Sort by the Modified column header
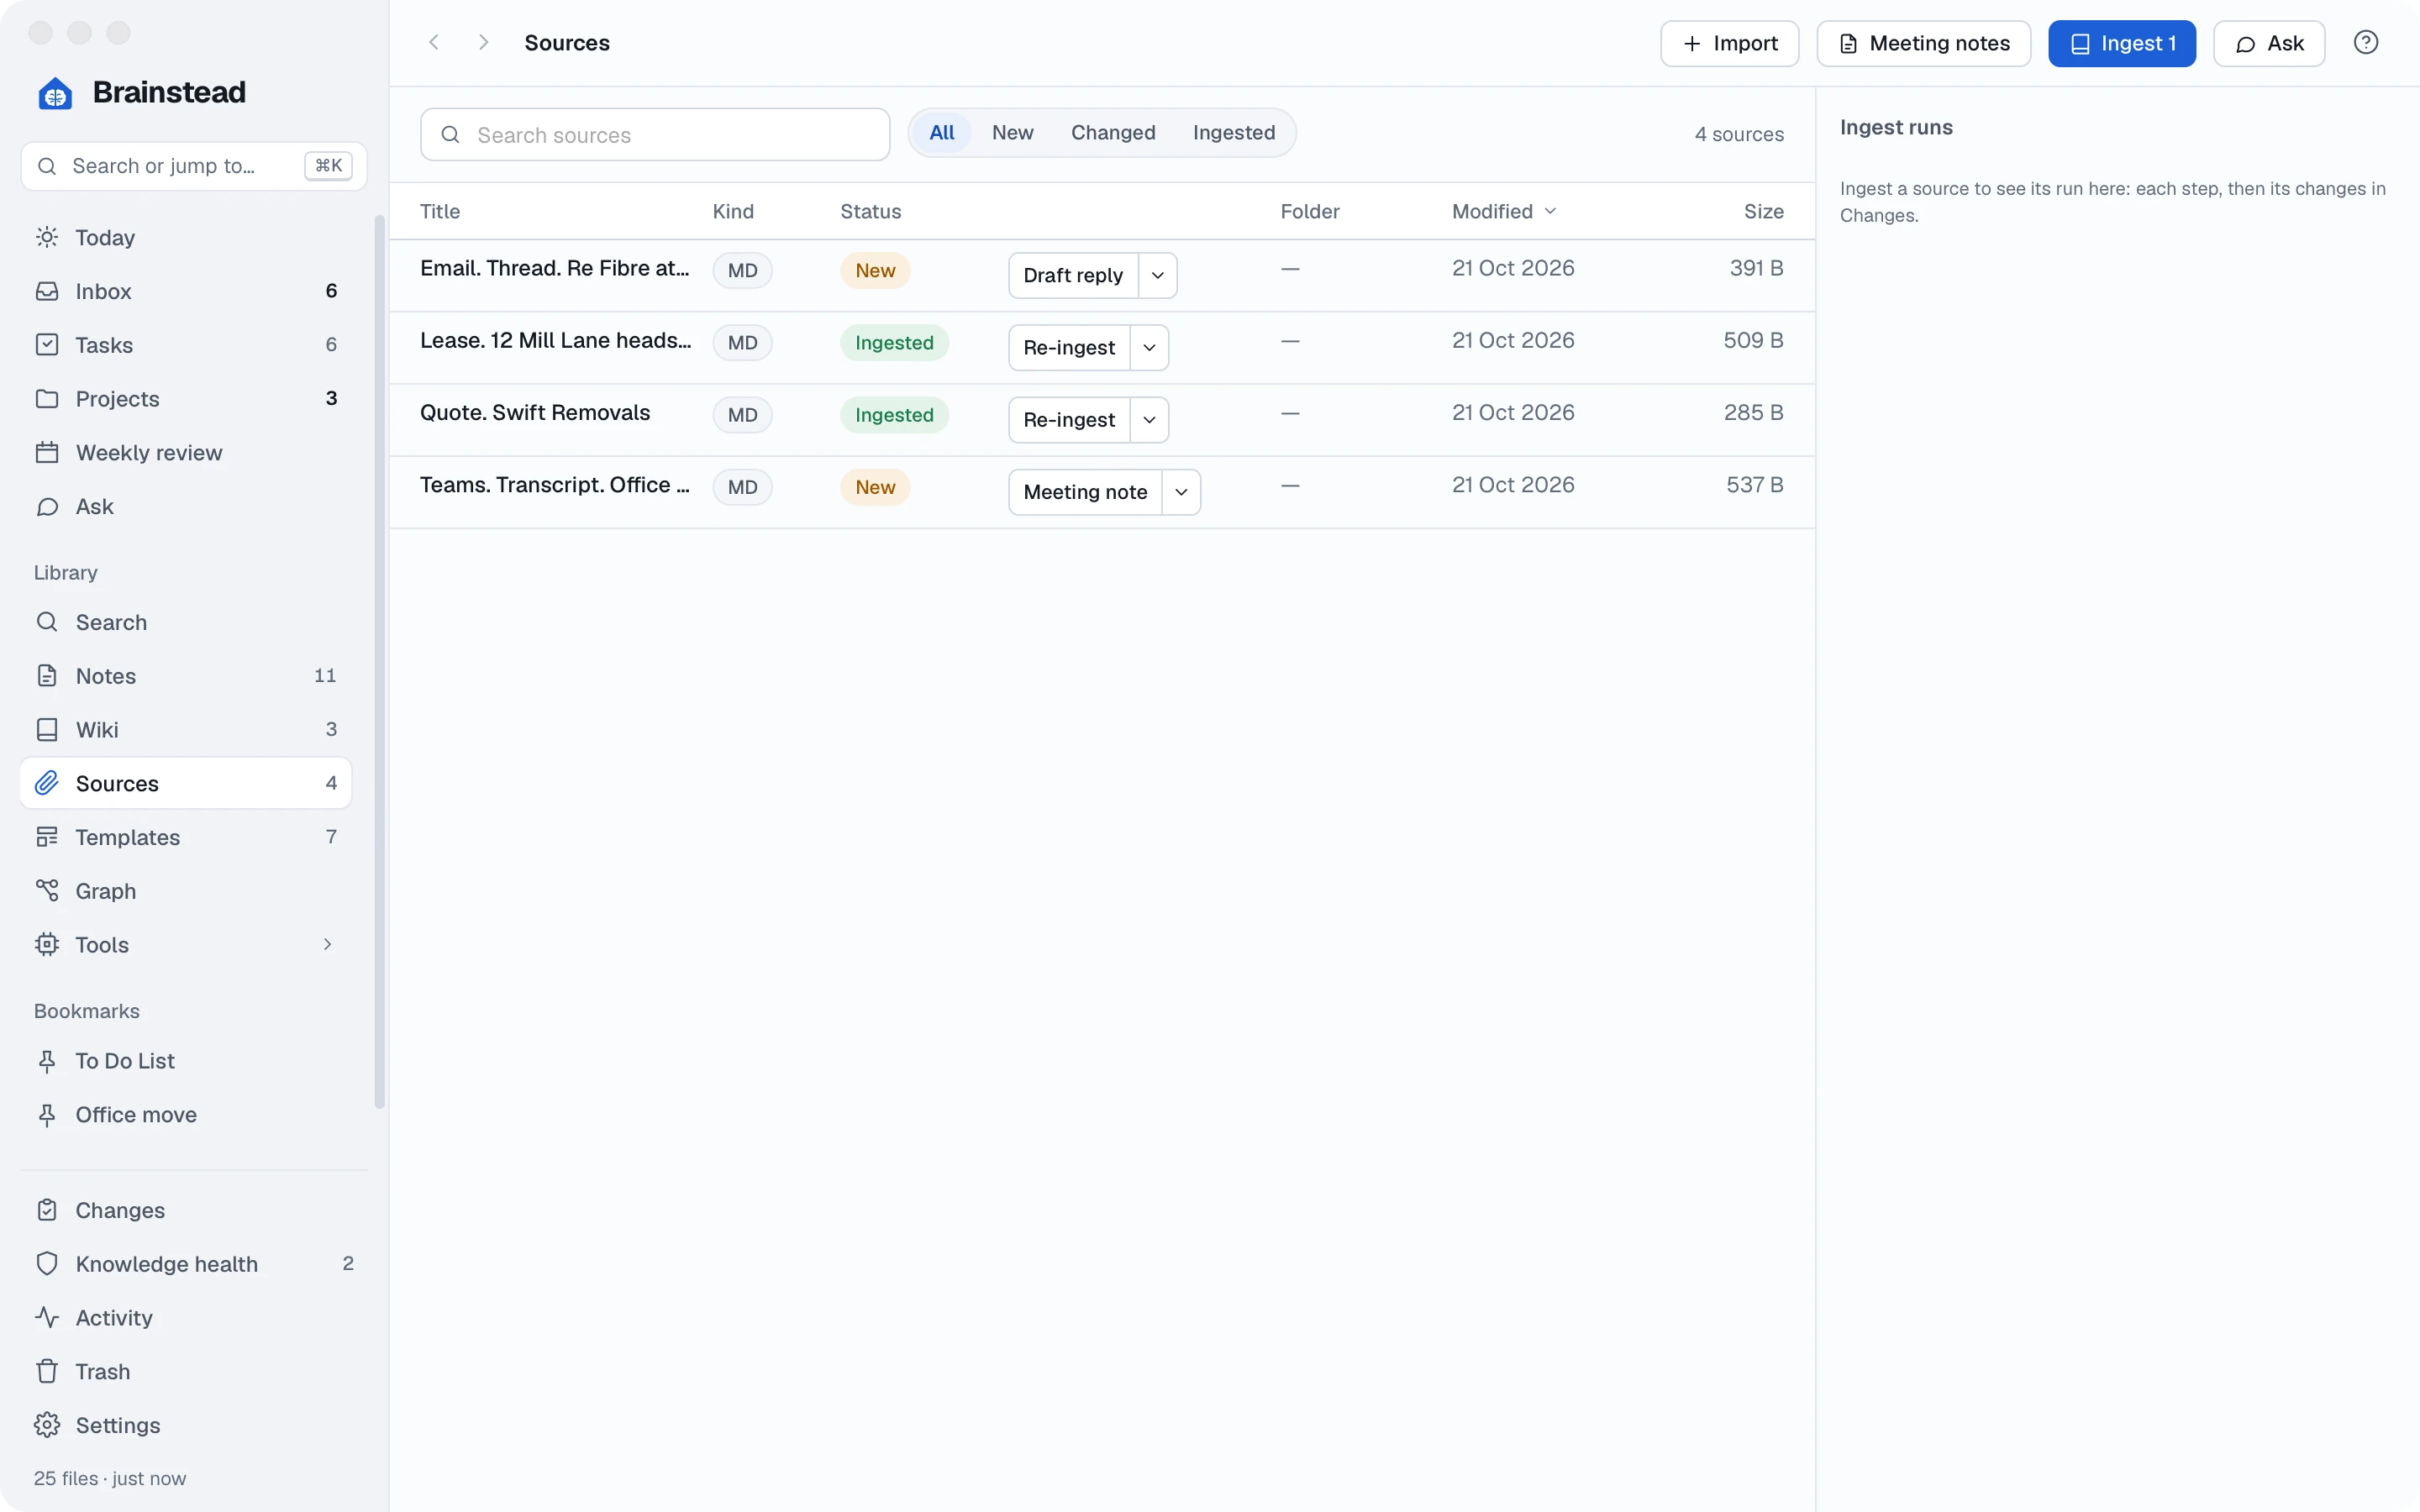The height and width of the screenshot is (1512, 2420). (x=1504, y=212)
